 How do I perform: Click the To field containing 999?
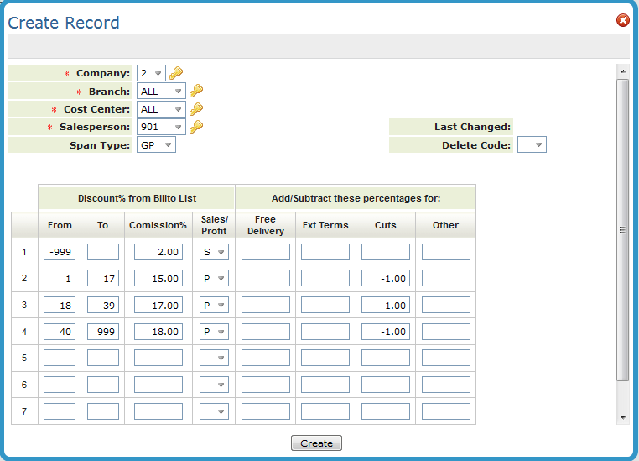(x=103, y=332)
